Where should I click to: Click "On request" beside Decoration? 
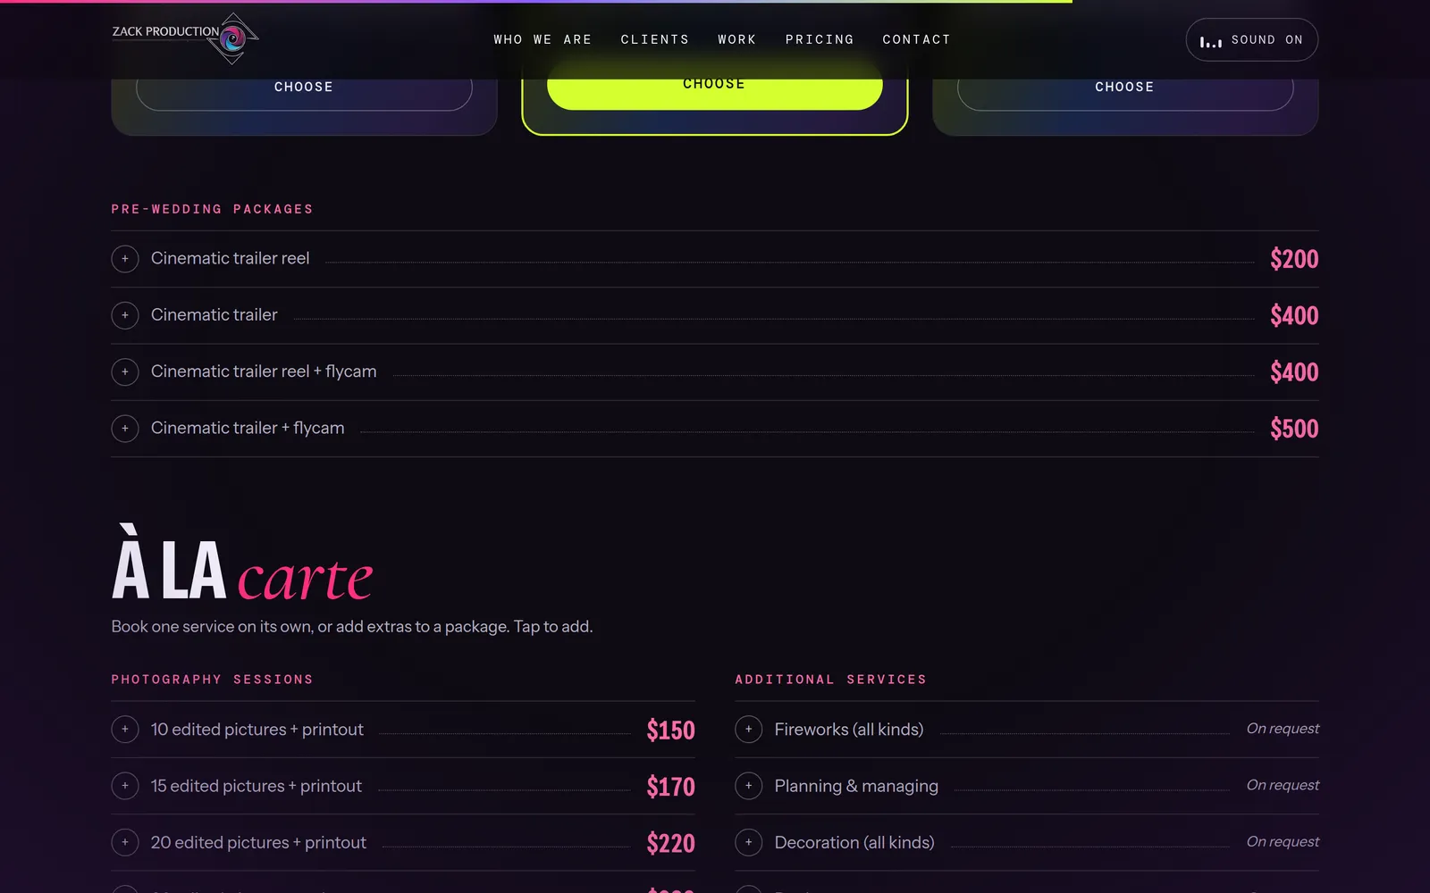click(x=1283, y=841)
